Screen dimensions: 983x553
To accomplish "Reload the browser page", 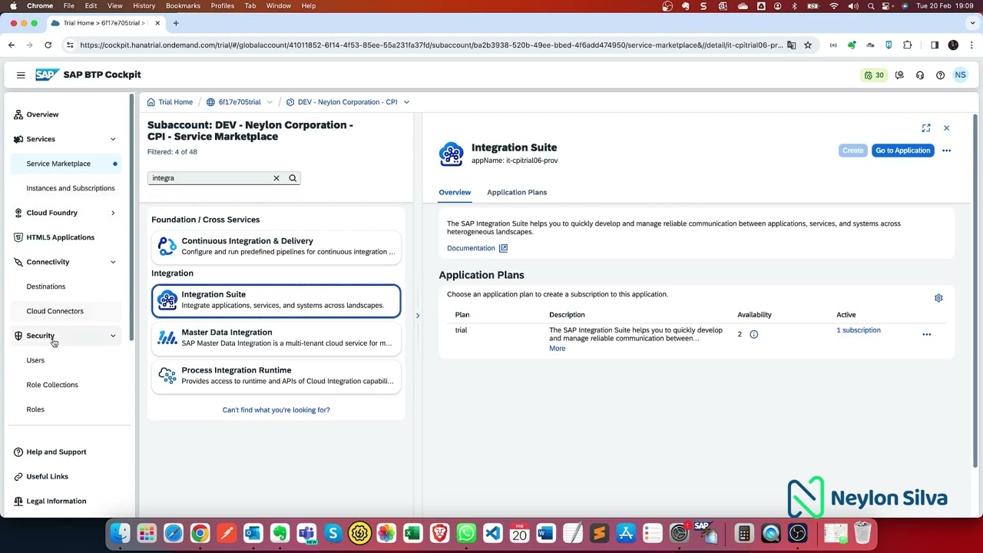I will point(48,45).
